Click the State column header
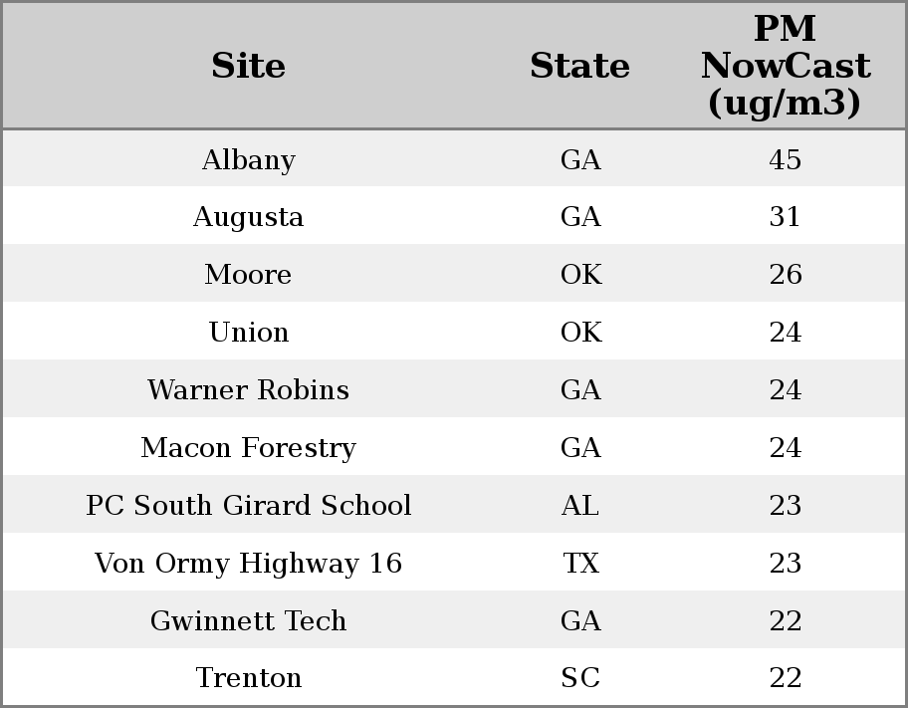The image size is (908, 708). pyautogui.click(x=579, y=66)
